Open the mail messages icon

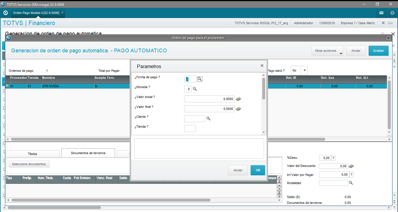pyautogui.click(x=381, y=13)
